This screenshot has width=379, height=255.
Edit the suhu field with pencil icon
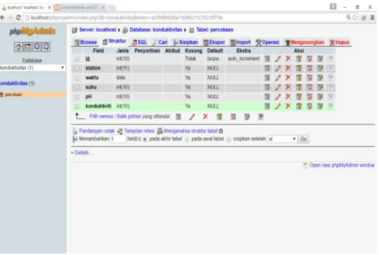277,87
